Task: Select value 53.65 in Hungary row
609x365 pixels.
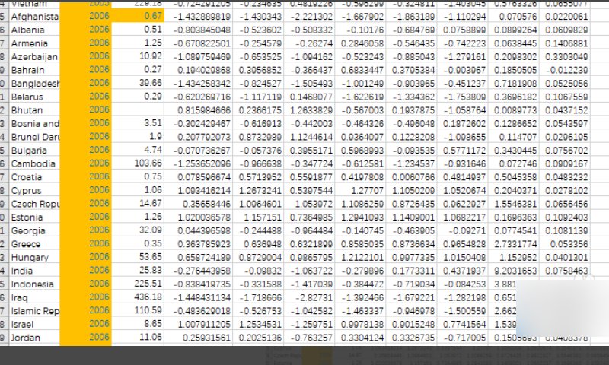Action: pos(138,257)
